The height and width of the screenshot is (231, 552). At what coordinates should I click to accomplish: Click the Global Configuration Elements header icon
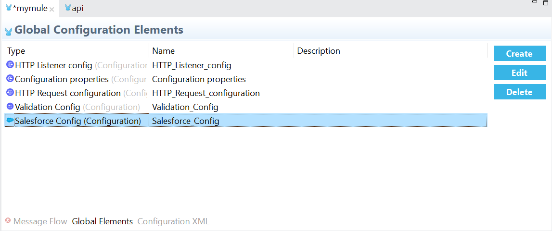coord(8,31)
